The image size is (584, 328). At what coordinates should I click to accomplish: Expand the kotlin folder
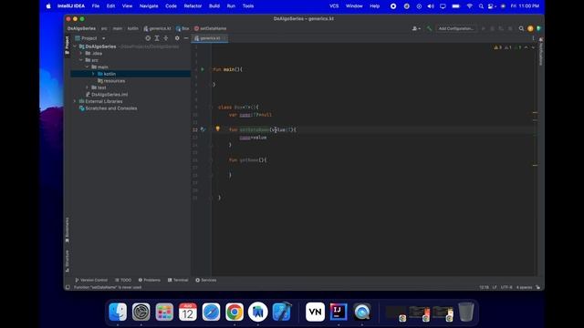(x=93, y=74)
